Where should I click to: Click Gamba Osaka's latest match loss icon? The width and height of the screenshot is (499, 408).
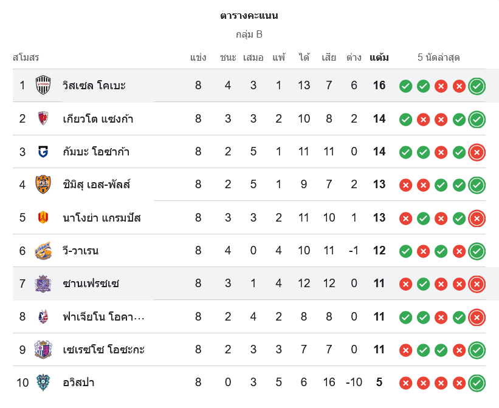[x=477, y=152]
